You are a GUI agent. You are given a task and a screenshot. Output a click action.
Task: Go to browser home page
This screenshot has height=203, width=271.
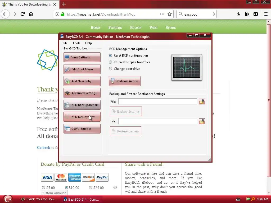[x=31, y=14]
